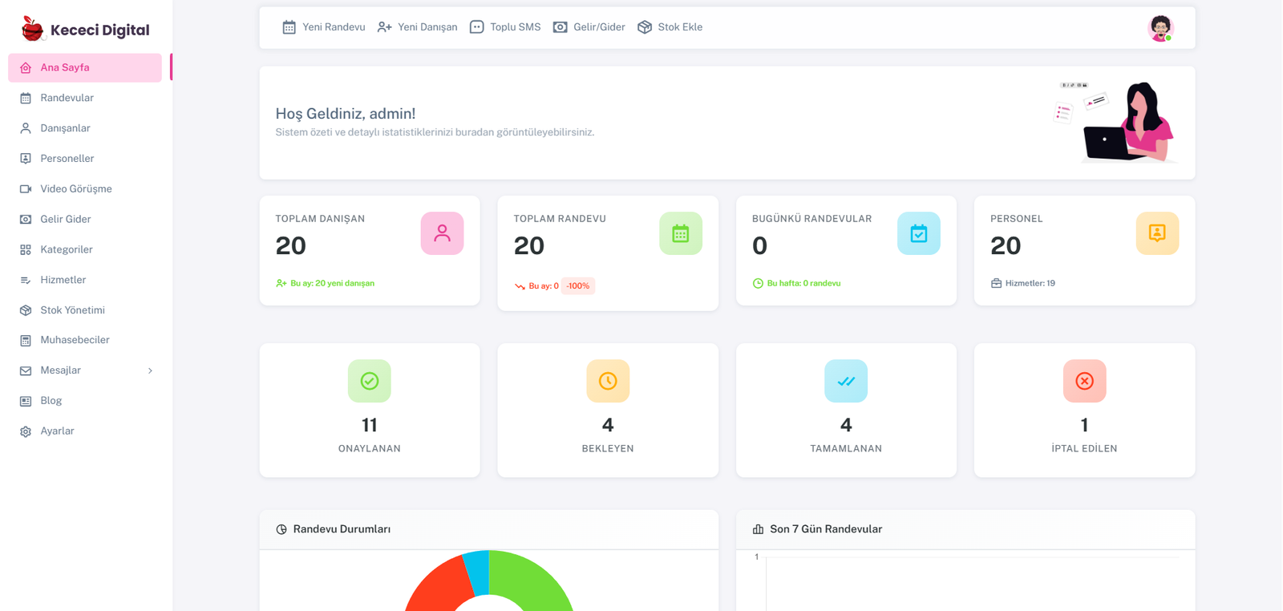Open Video Görüşme from the sidebar
This screenshot has width=1283, height=611.
[x=75, y=189]
